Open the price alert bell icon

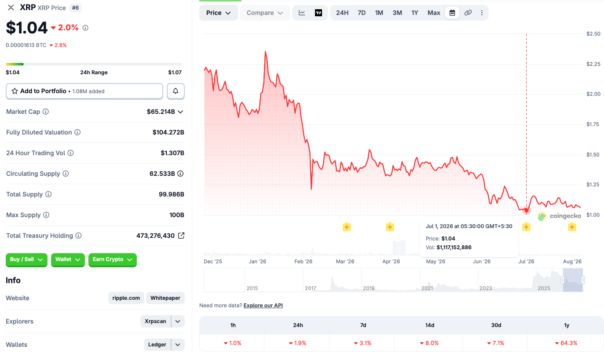[176, 91]
